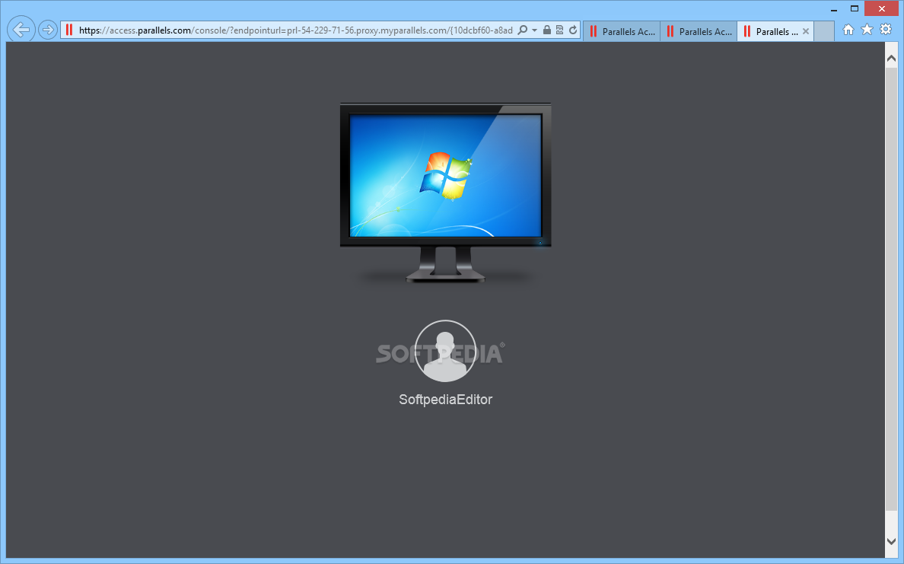This screenshot has height=564, width=904.
Task: Go back with the browser Back arrow
Action: click(21, 30)
